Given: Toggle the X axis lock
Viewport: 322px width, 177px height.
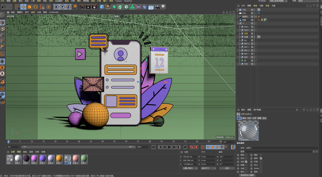Looking at the screenshot, I should (x=56, y=7).
